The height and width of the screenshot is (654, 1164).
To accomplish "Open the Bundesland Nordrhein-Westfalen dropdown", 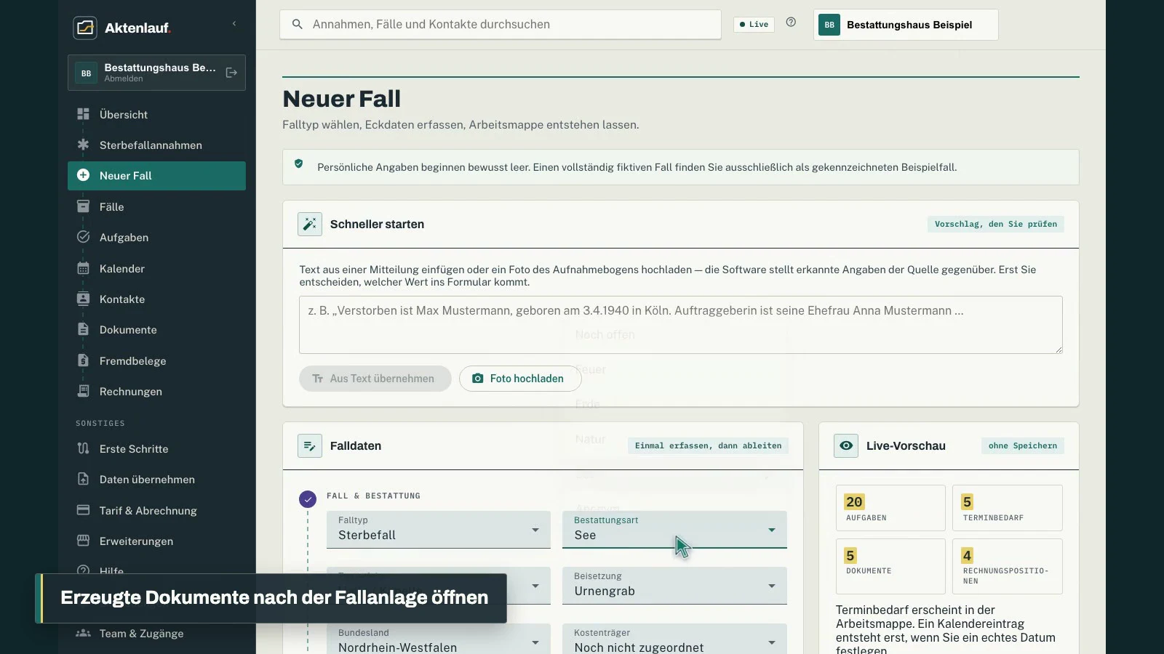I will [439, 639].
